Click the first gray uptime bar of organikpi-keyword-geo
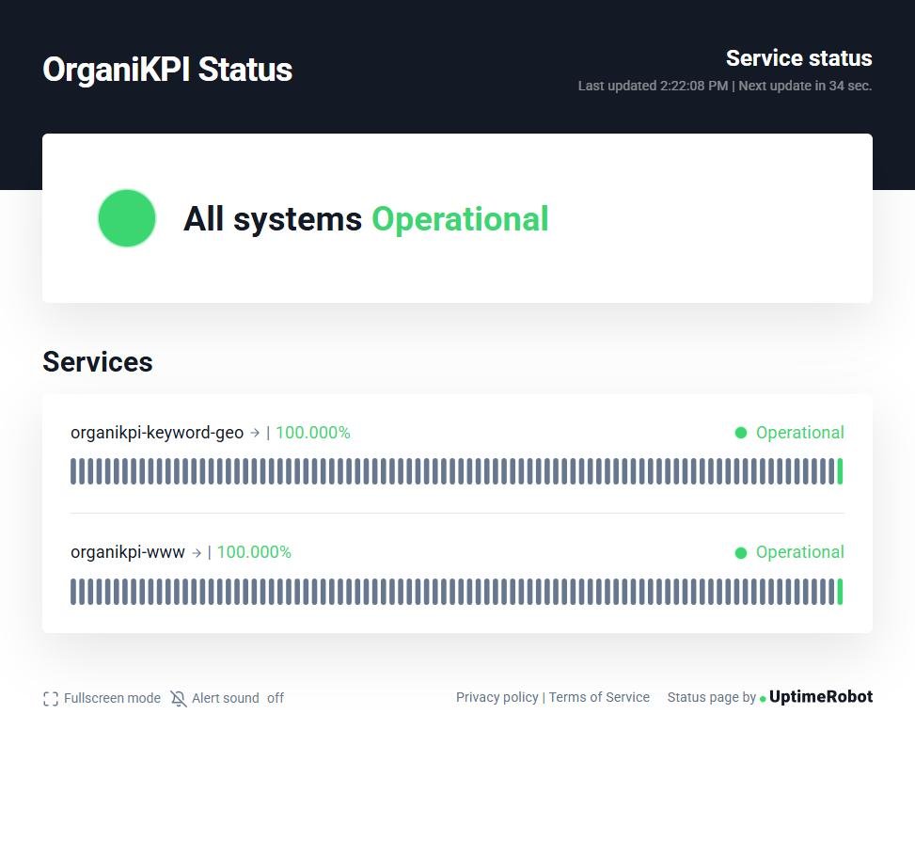This screenshot has width=915, height=857. [73, 471]
